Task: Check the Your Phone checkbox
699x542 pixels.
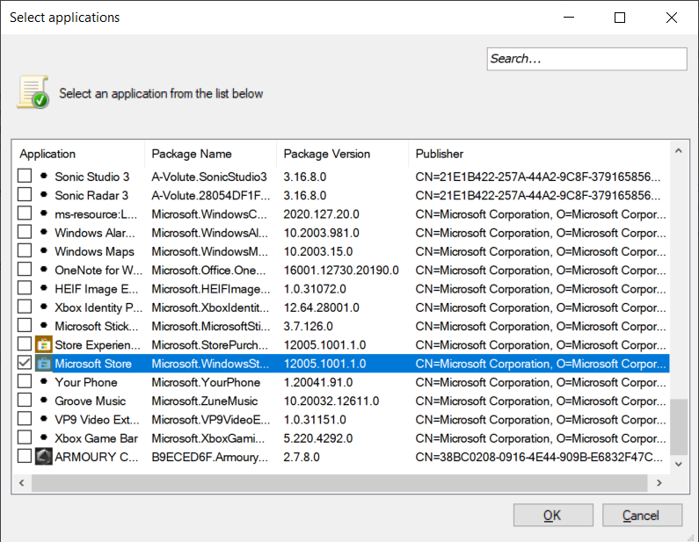Action: 25,381
